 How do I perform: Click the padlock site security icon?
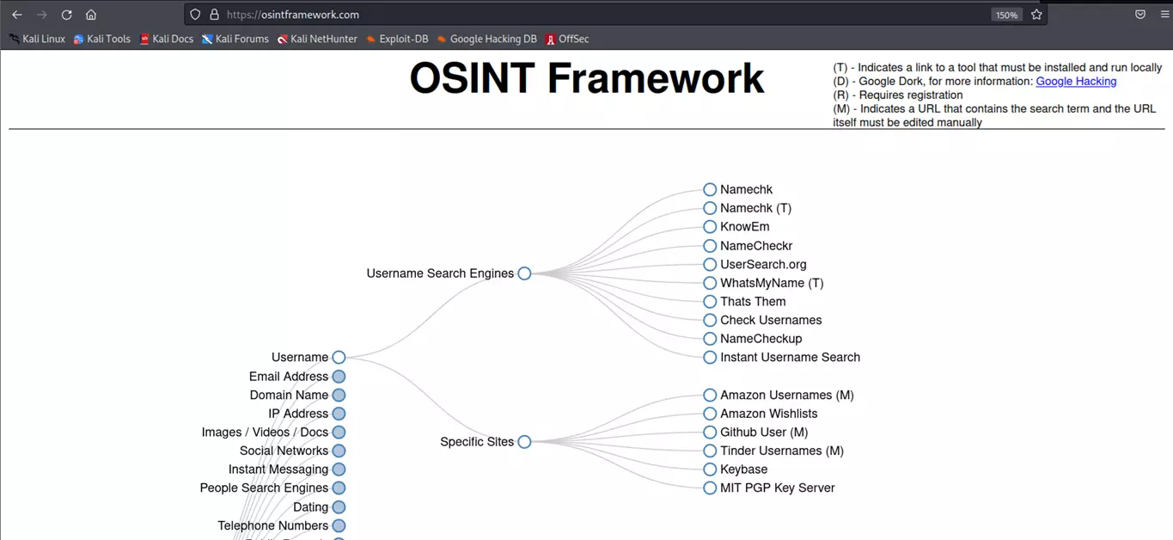[x=214, y=15]
